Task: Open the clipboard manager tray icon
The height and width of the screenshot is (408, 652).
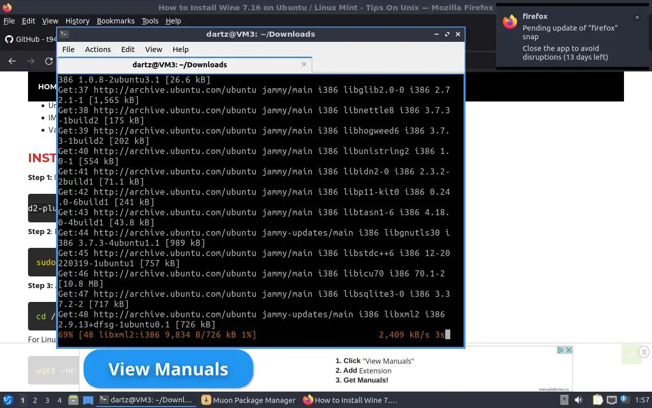Action: click(x=597, y=400)
